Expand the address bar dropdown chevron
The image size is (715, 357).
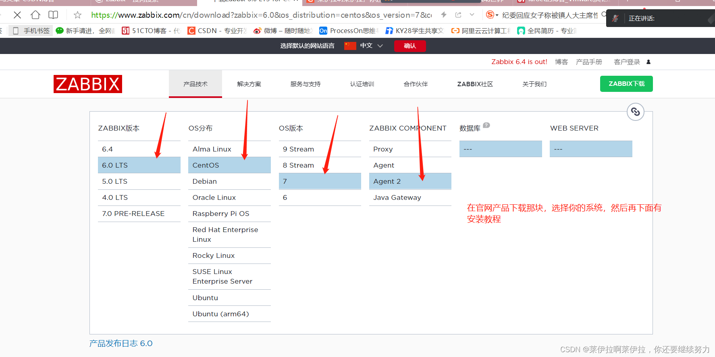click(x=472, y=15)
